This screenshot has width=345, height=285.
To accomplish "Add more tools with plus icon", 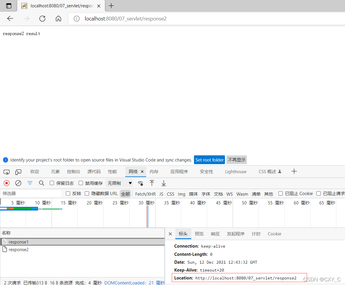I will (294, 171).
